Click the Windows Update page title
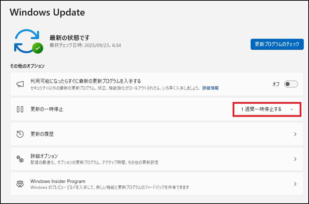The height and width of the screenshot is (204, 309). click(x=47, y=12)
